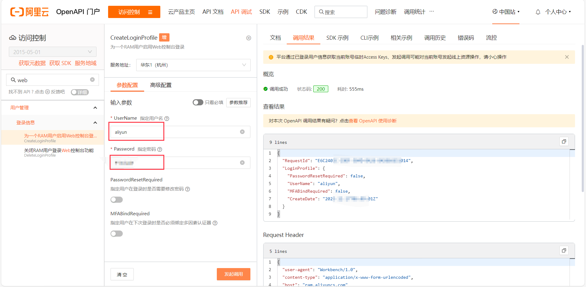Open API 调试 in top navigation
The width and height of the screenshot is (586, 287).
pos(241,12)
